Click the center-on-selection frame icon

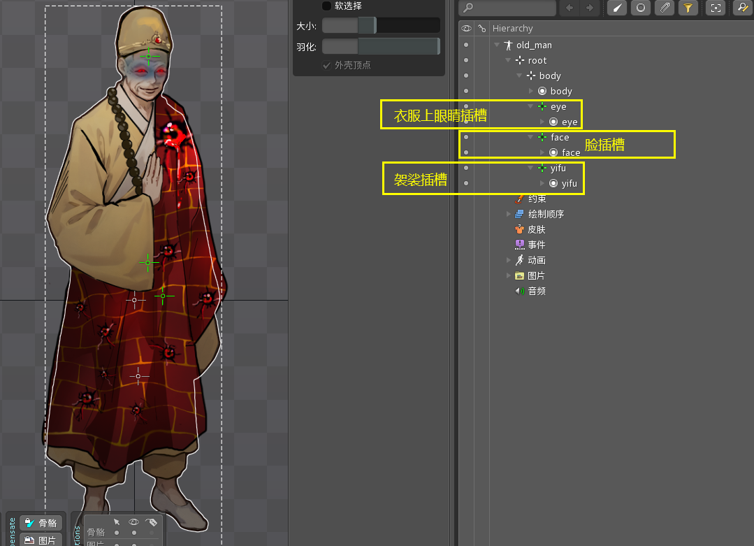click(715, 8)
